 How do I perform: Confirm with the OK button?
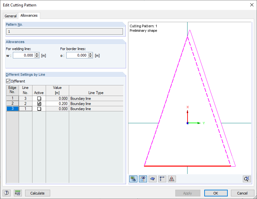[216, 193]
